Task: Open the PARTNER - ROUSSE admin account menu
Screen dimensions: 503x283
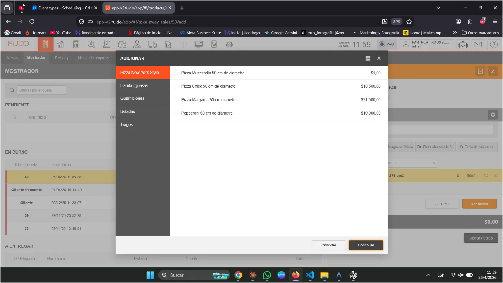Action: pos(426,45)
